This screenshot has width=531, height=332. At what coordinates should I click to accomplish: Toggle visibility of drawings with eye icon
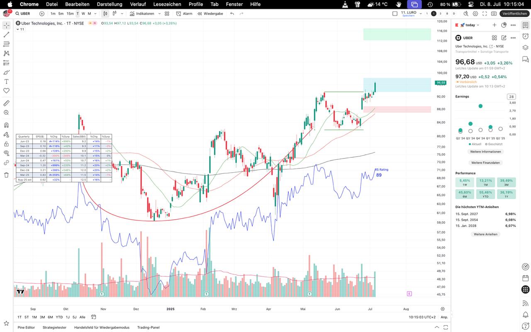click(6, 153)
